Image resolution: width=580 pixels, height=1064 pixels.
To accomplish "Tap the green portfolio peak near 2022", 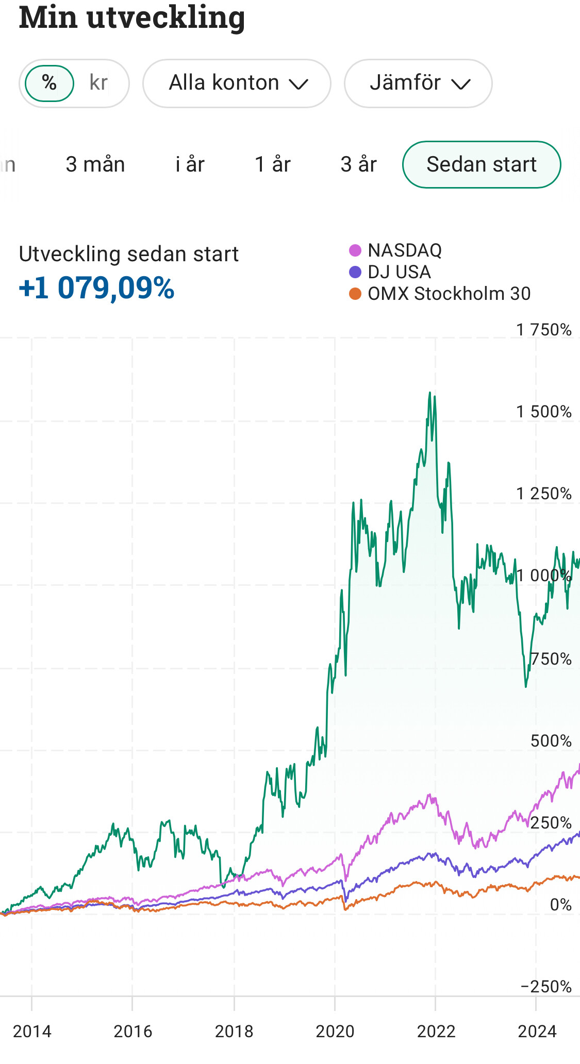I will 430,393.
